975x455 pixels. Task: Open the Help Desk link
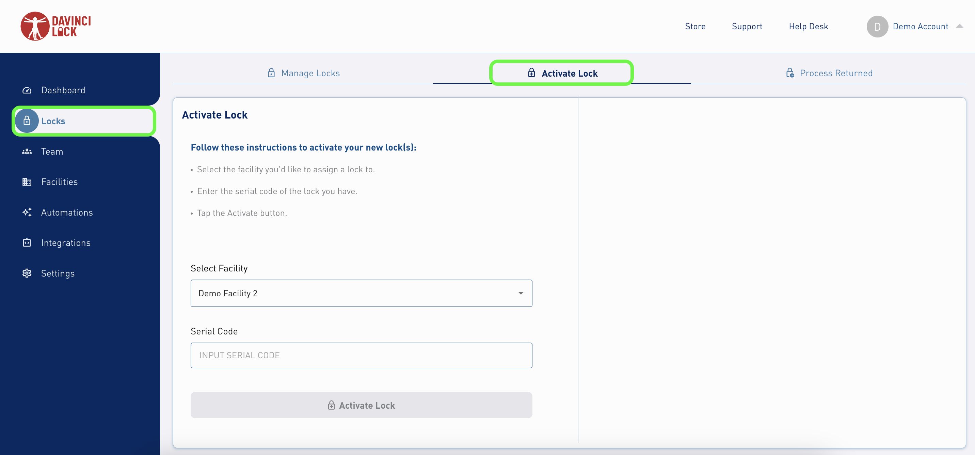pyautogui.click(x=808, y=27)
